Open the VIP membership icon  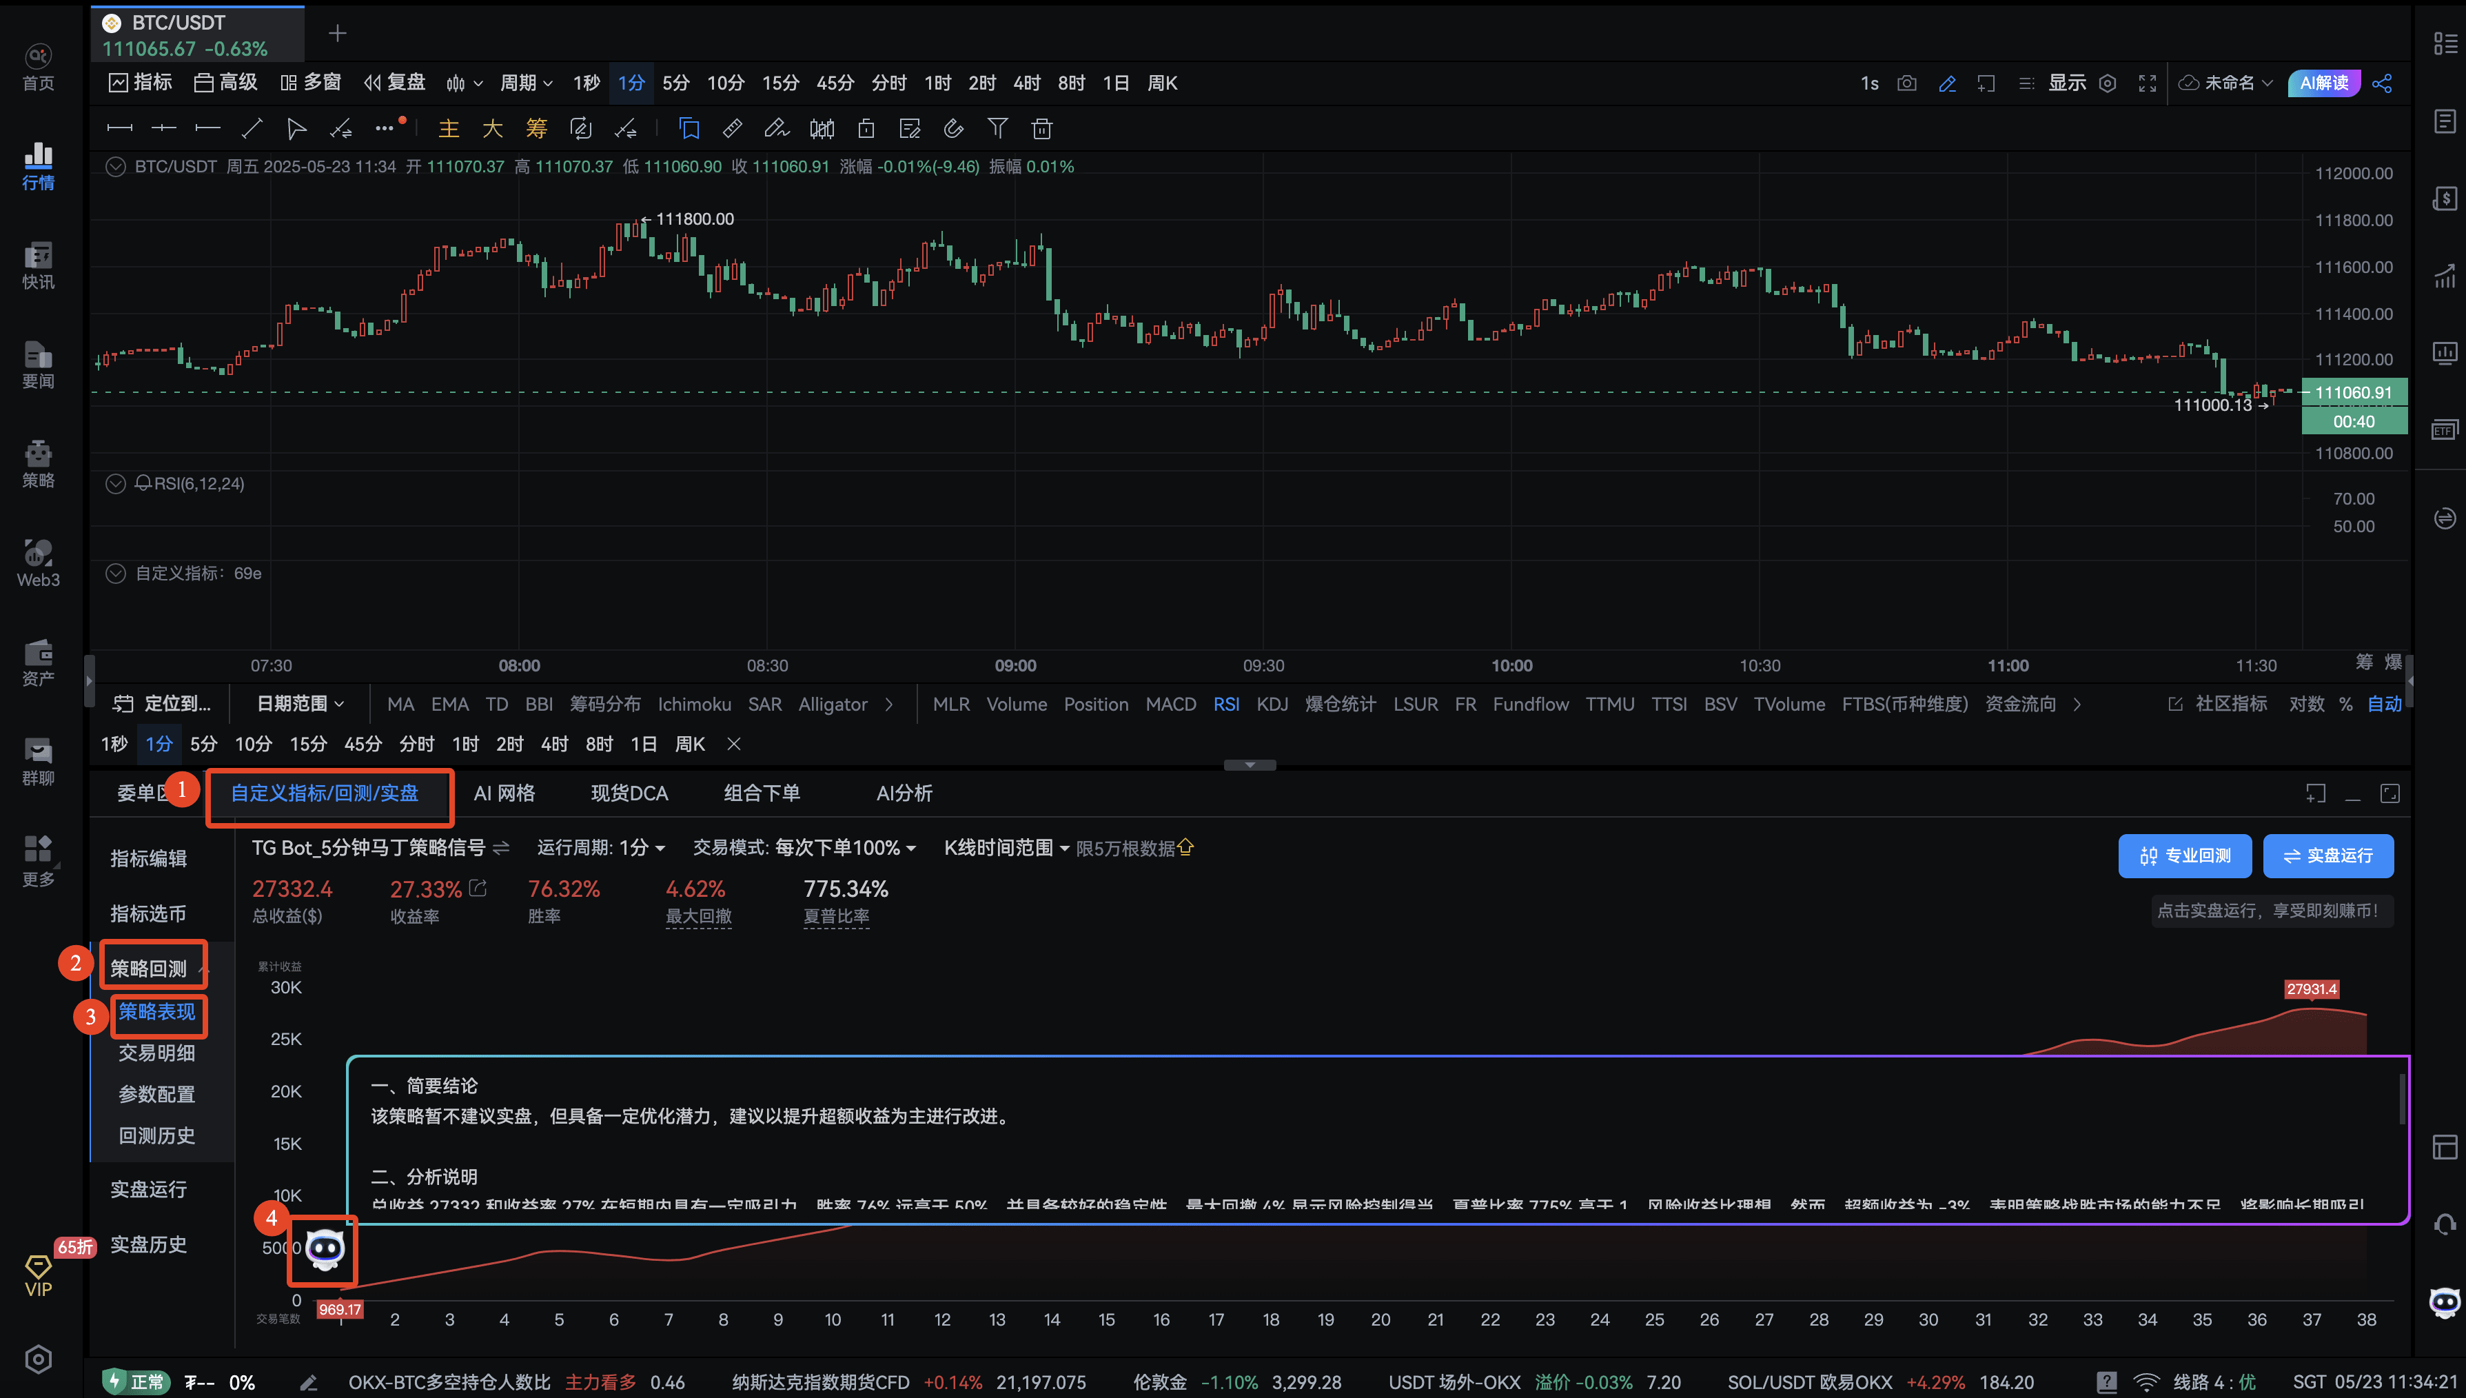(39, 1276)
